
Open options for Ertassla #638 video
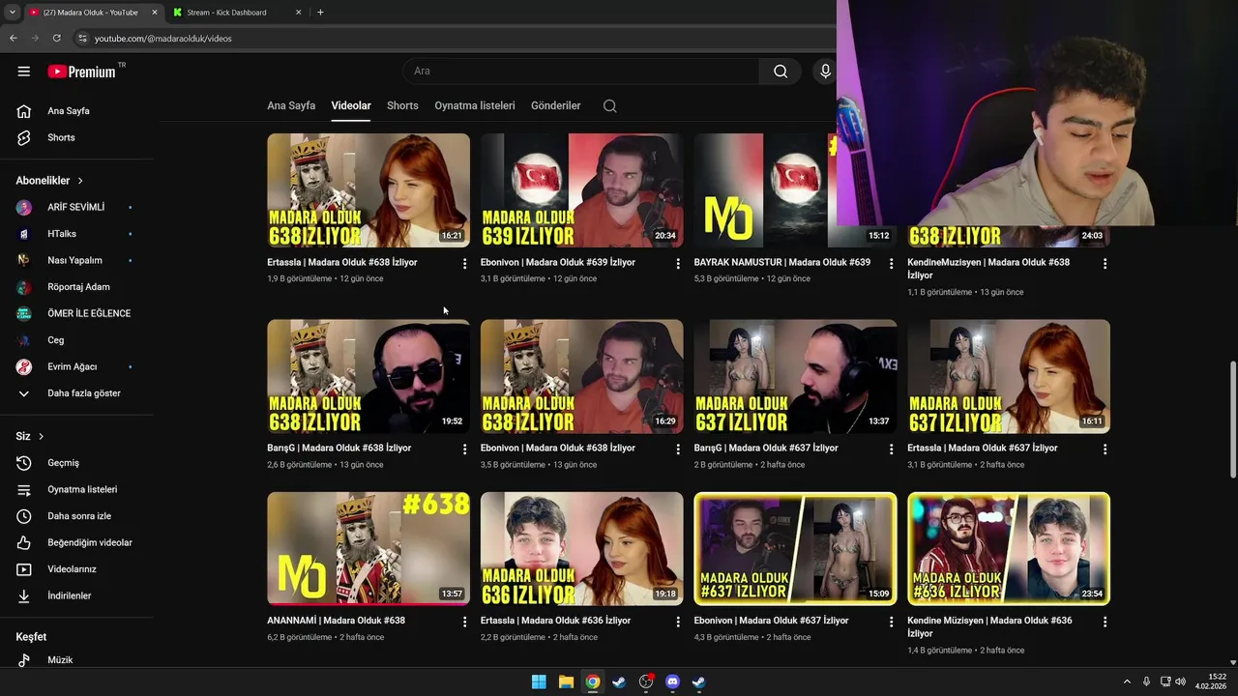464,263
